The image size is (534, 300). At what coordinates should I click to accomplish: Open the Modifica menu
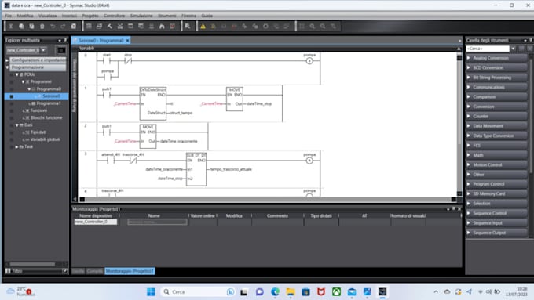point(25,16)
